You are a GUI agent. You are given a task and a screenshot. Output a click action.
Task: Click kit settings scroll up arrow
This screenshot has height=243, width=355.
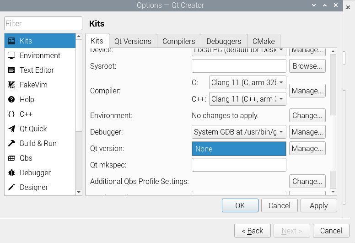click(x=333, y=51)
